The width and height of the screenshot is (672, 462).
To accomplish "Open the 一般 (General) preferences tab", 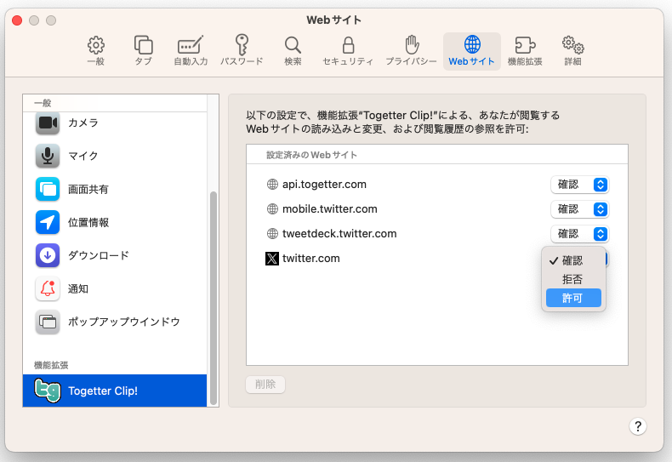I will (x=96, y=51).
